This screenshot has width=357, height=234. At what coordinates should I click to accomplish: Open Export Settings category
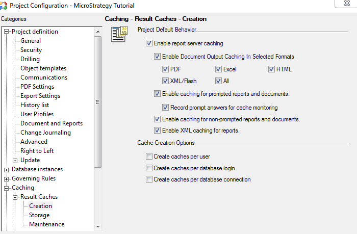click(40, 96)
